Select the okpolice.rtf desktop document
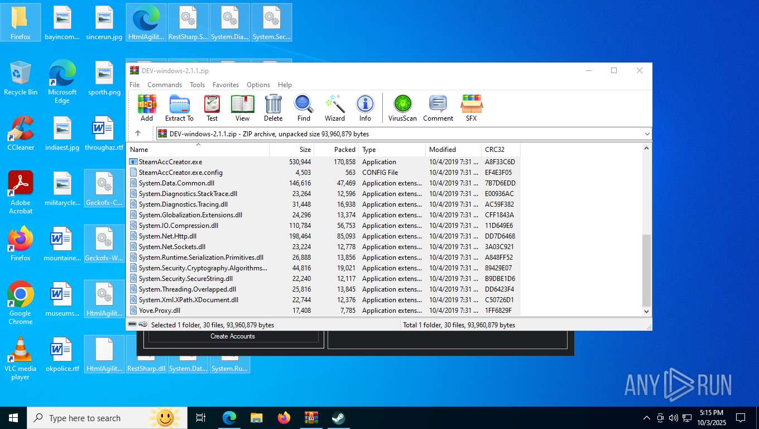Viewport: 759px width, 429px height. click(x=63, y=355)
